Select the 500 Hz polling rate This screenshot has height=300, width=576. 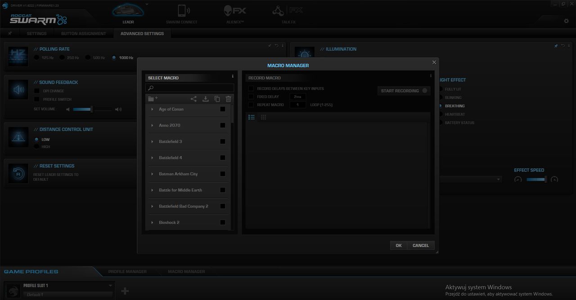pos(88,57)
